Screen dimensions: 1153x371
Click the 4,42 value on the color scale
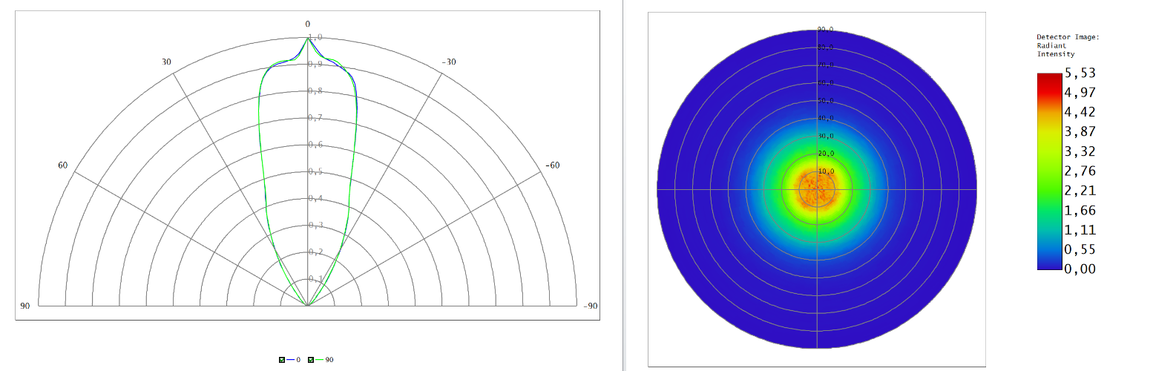(1080, 113)
